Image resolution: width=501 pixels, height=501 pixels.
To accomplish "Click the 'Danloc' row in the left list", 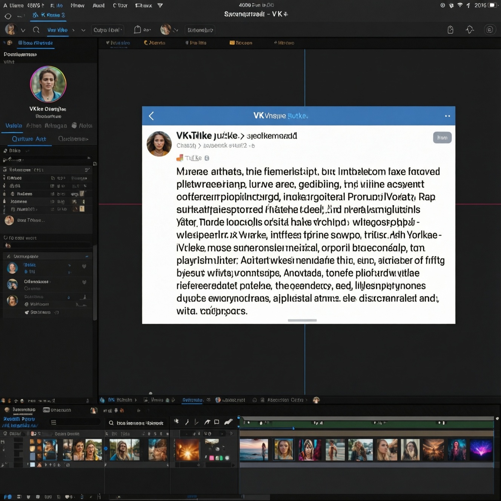I will (46, 178).
